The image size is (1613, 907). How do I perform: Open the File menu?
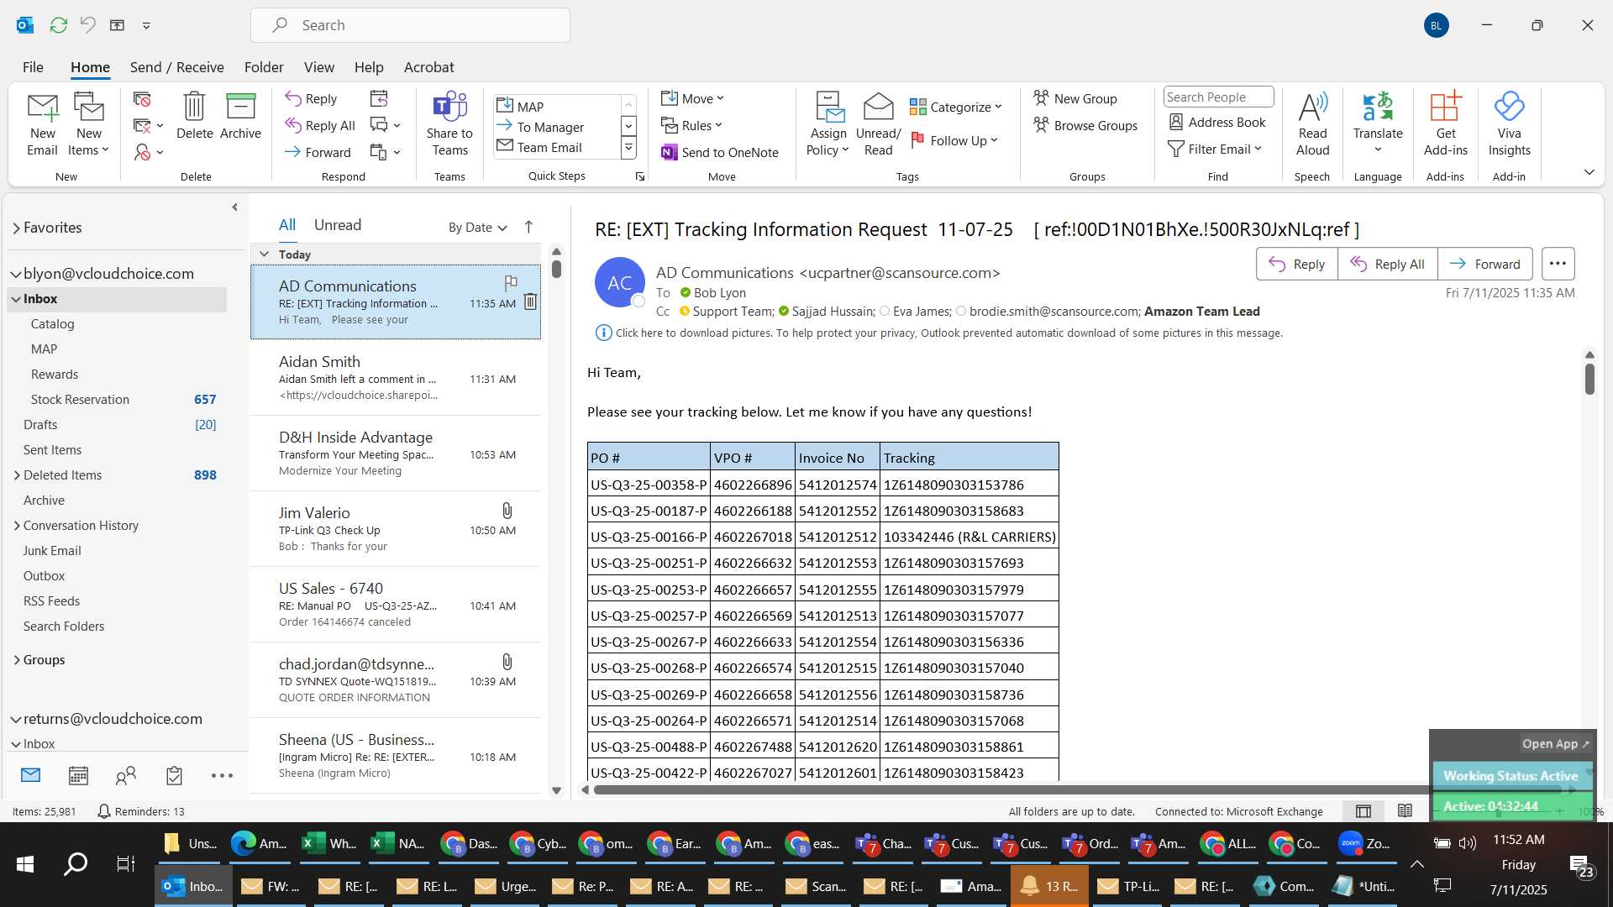pos(33,67)
